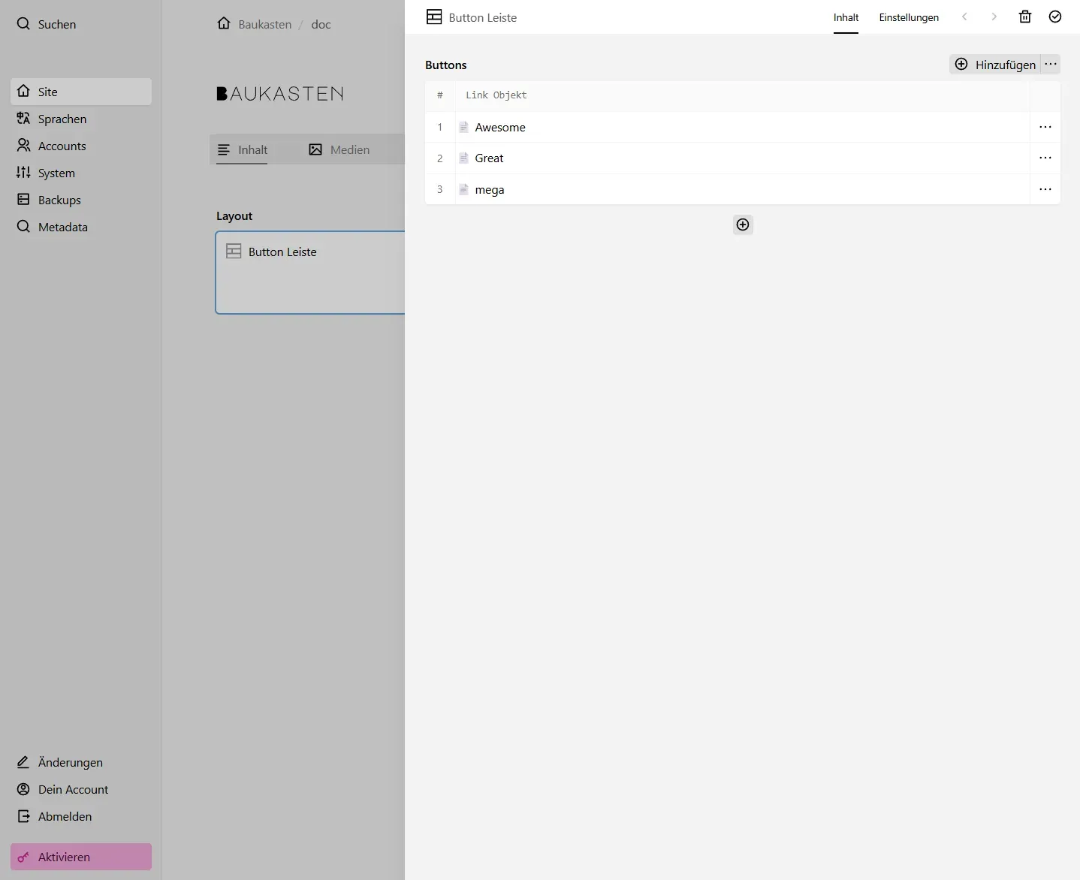Delete the Button Leiste via trash icon
This screenshot has width=1080, height=880.
point(1024,17)
